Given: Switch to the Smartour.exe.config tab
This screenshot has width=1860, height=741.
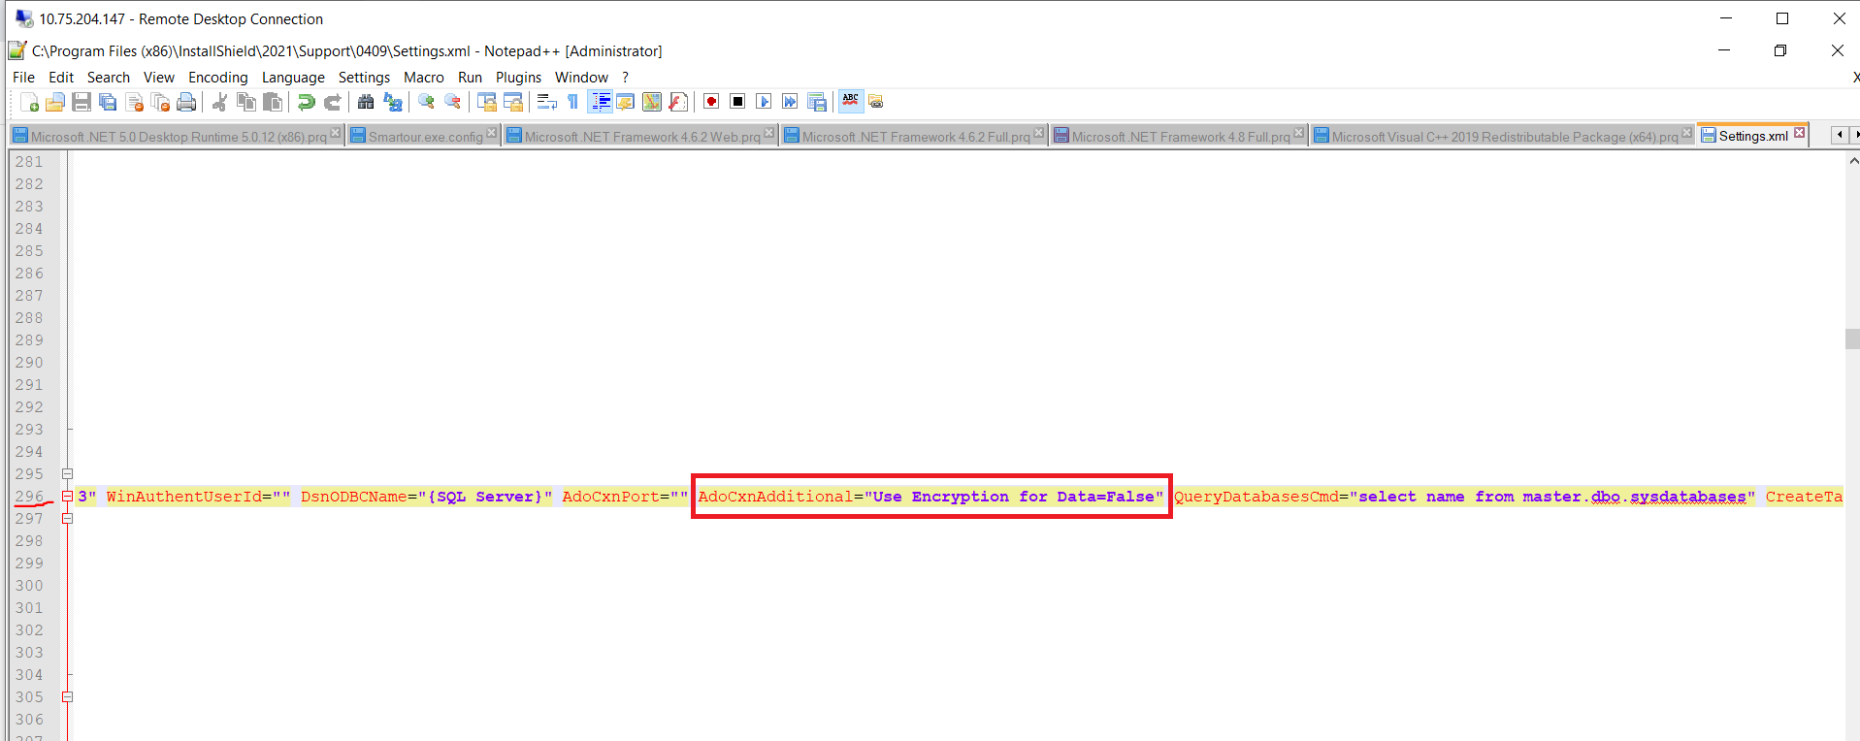Looking at the screenshot, I should pyautogui.click(x=425, y=137).
